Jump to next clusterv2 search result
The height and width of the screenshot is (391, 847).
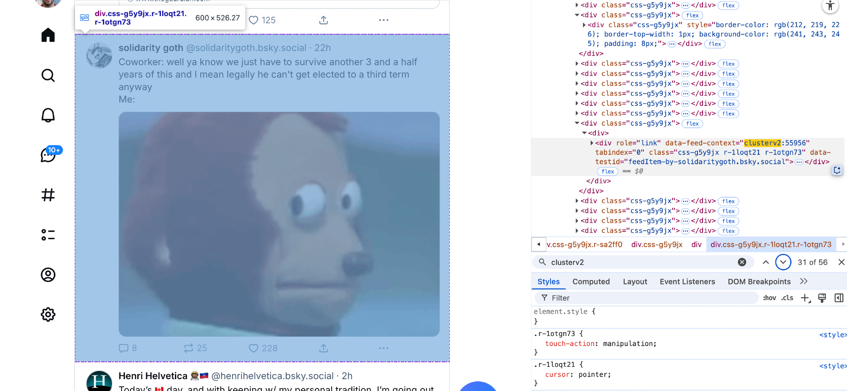783,262
